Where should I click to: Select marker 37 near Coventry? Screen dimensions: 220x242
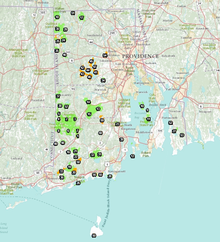pyautogui.click(x=58, y=96)
